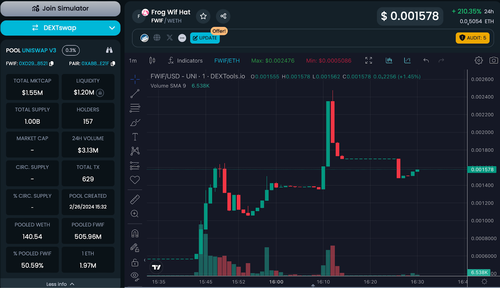Click the current price label 0.001578
This screenshot has width=500, height=288.
click(x=482, y=169)
